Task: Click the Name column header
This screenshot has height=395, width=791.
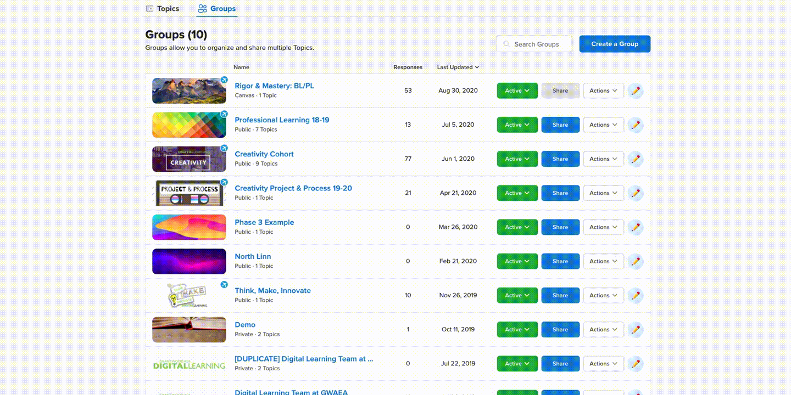Action: click(x=241, y=67)
